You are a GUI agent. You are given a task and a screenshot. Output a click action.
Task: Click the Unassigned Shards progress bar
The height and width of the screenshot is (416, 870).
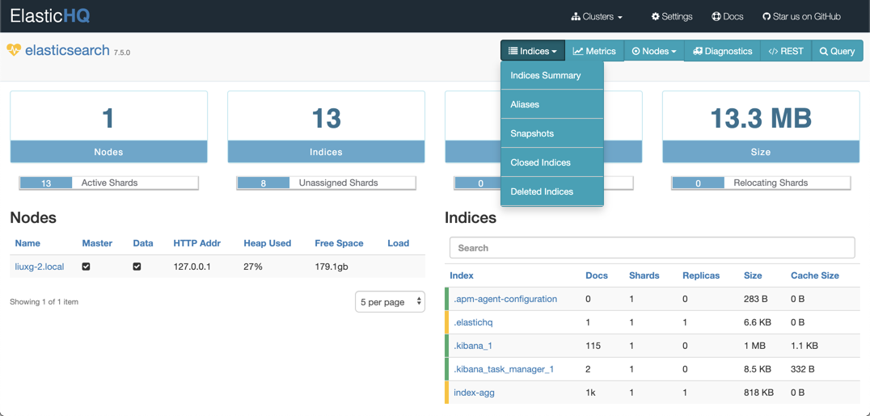click(x=327, y=183)
